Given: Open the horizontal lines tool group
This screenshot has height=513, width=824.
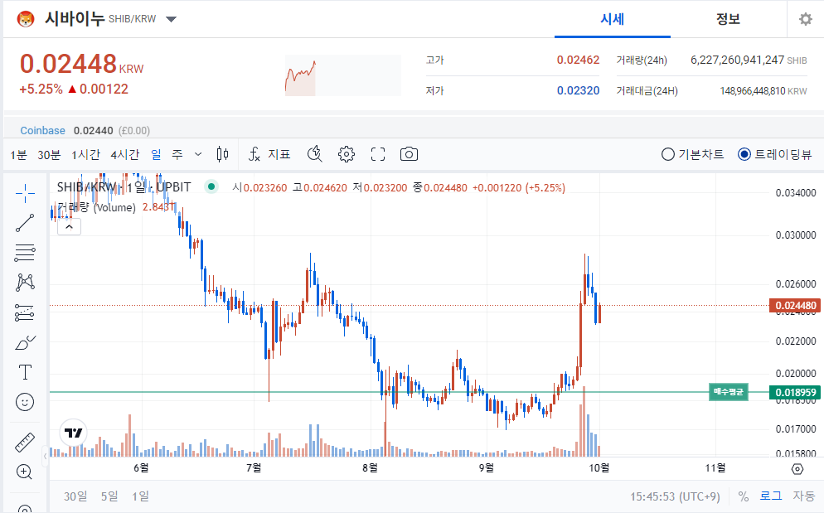Looking at the screenshot, I should tap(25, 253).
